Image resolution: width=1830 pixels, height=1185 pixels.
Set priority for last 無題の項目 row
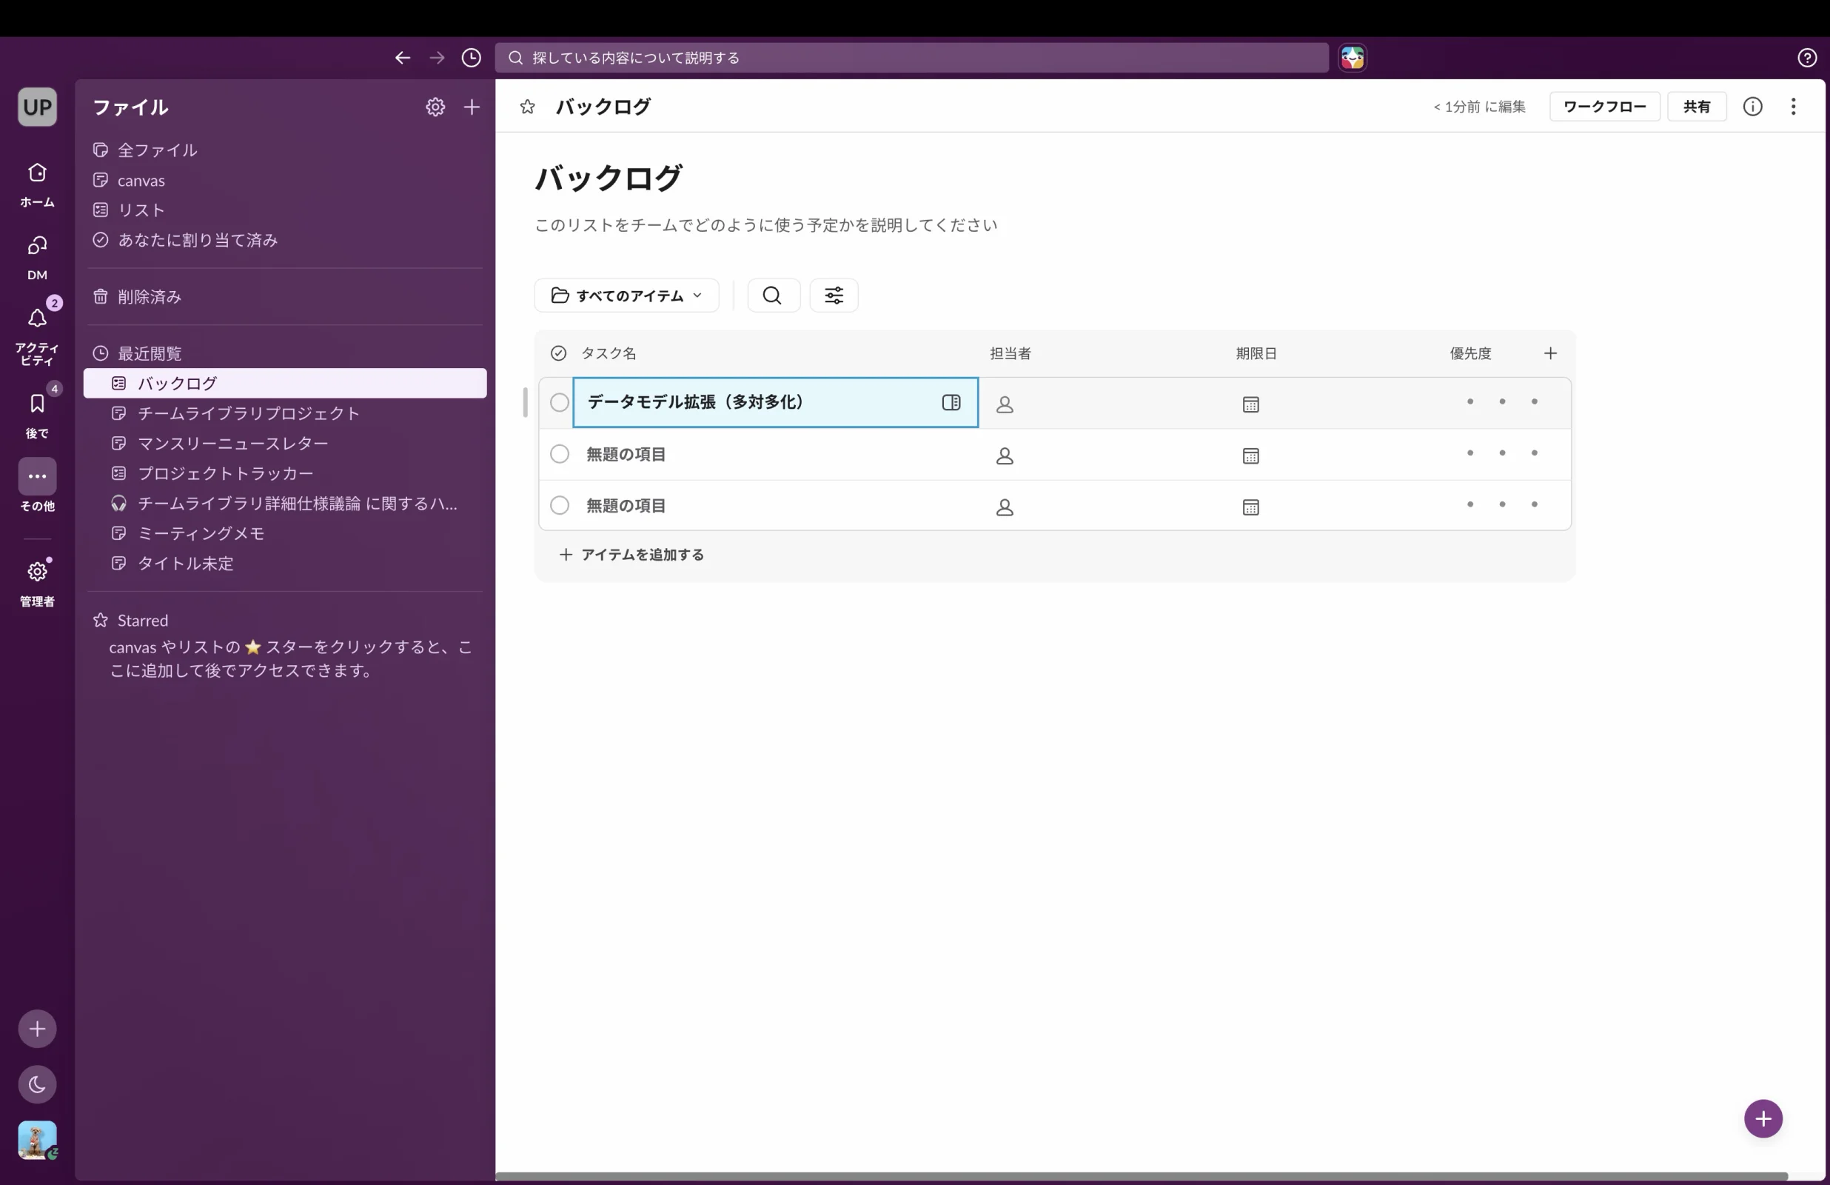coord(1501,505)
